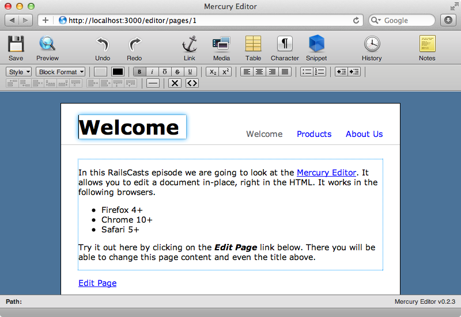Image resolution: width=461 pixels, height=317 pixels.
Task: Open the Snippet panel cube icon
Action: click(x=316, y=44)
